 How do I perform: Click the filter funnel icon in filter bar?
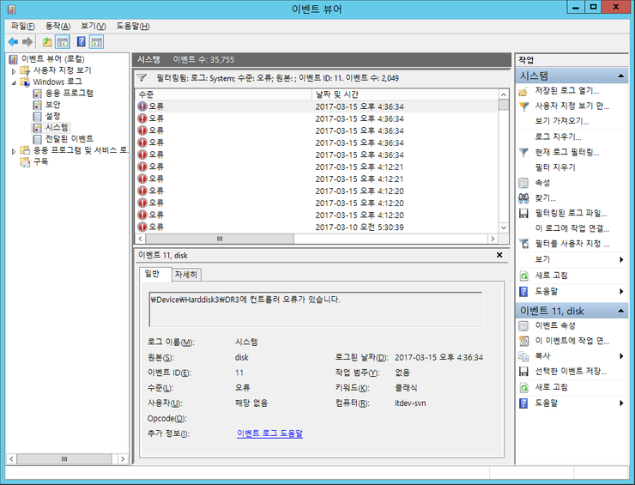[x=142, y=77]
